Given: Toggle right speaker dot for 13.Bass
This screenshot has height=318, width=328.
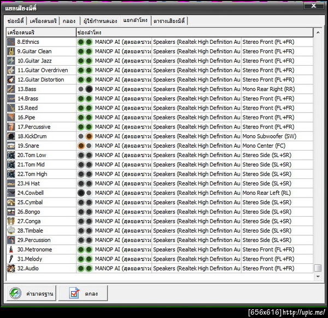Looking at the screenshot, I should click(x=89, y=89).
